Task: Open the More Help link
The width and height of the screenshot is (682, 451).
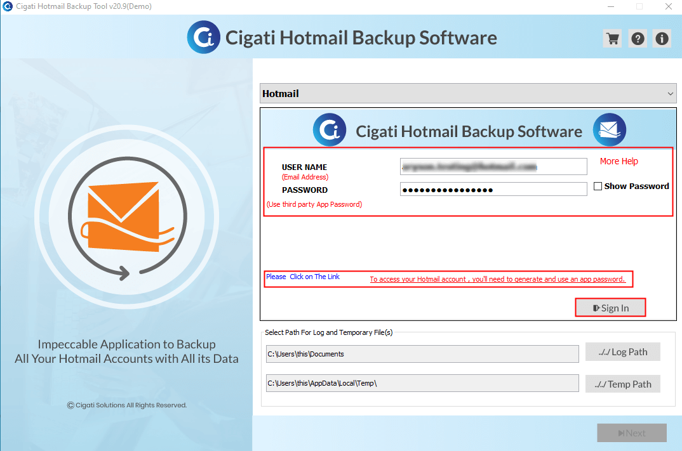Action: [619, 161]
